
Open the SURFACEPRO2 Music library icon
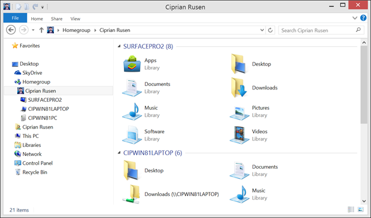pos(132,111)
